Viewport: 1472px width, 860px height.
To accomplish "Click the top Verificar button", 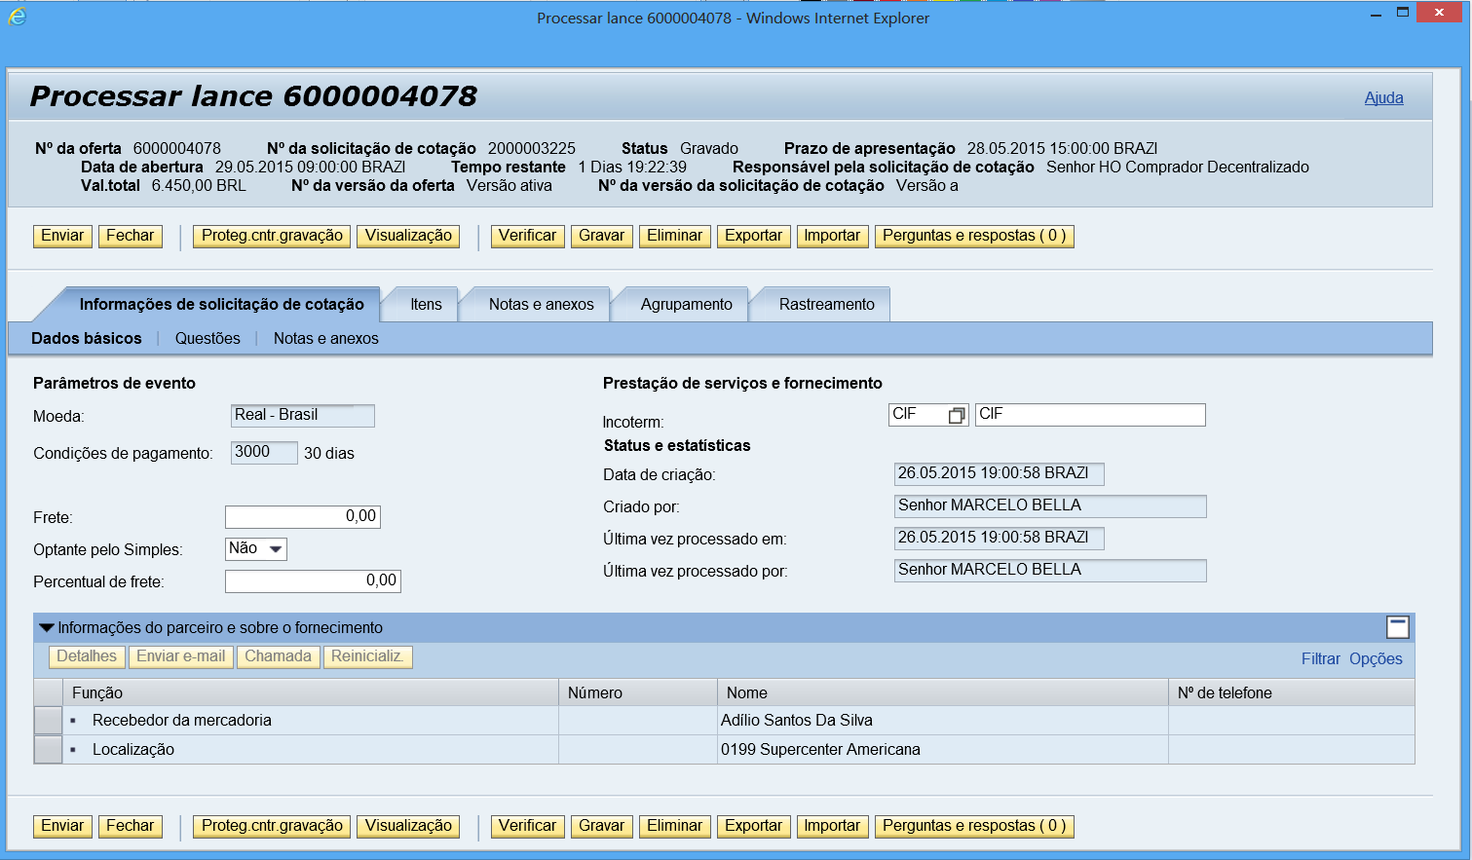I will click(x=527, y=236).
